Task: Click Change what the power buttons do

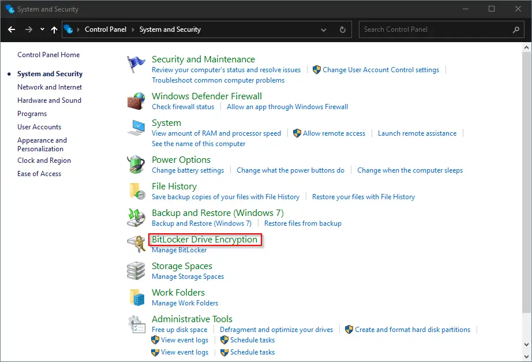Action: tap(290, 170)
